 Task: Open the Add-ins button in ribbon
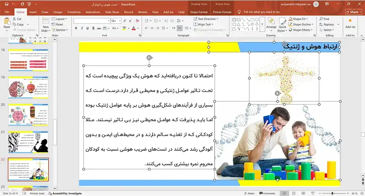[x=350, y=24]
